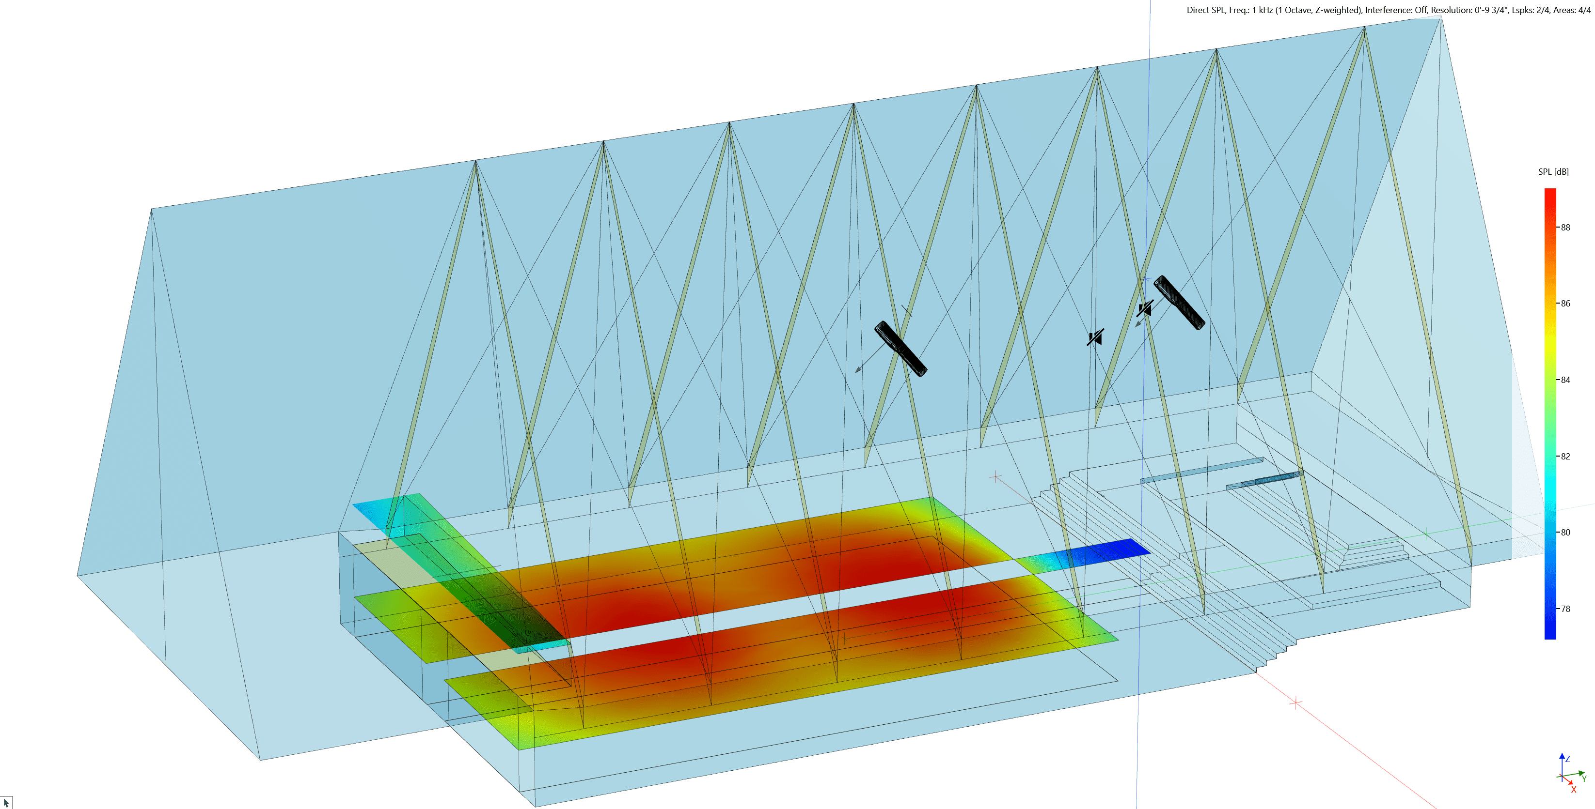The width and height of the screenshot is (1595, 809).
Task: Click the 78 dB legend tick label
Action: click(x=1565, y=609)
